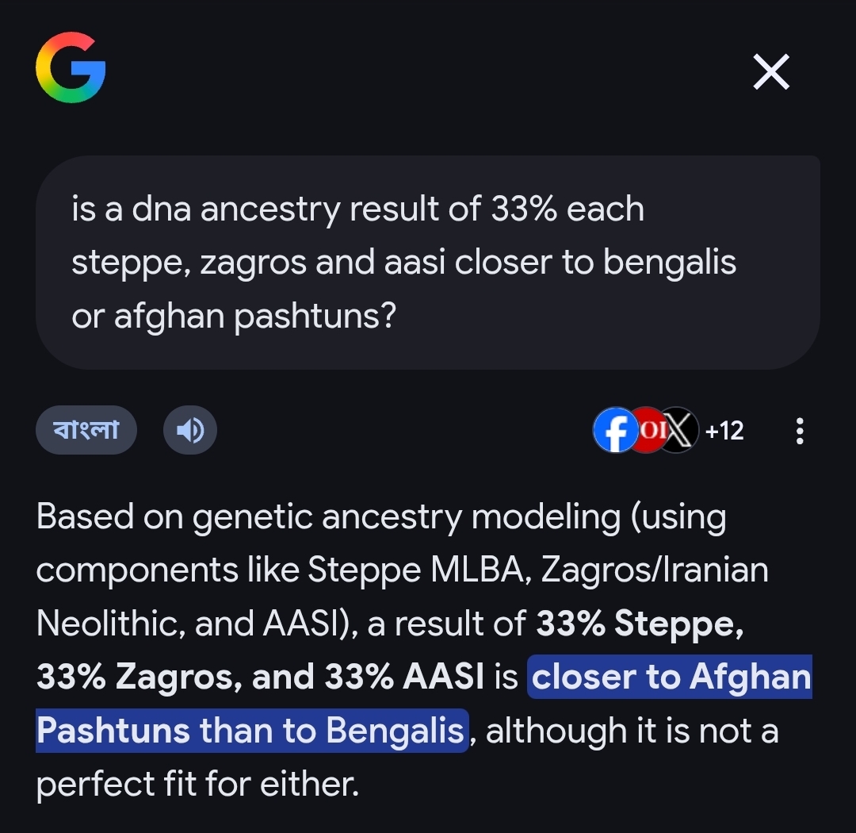Toggle translation by tapping the বাংলা chip
This screenshot has width=856, height=833.
[86, 429]
